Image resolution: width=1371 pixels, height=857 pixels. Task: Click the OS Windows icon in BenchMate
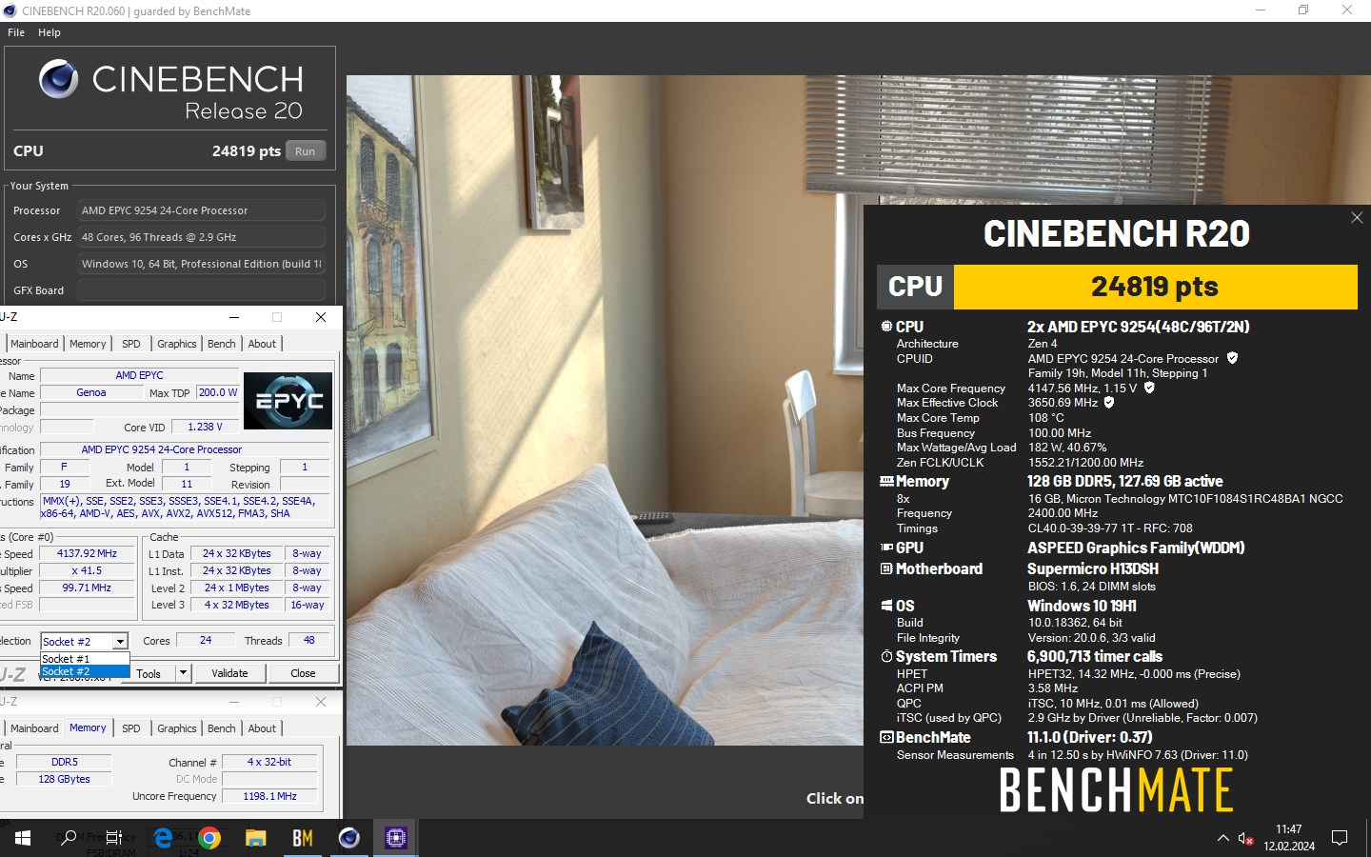886,606
